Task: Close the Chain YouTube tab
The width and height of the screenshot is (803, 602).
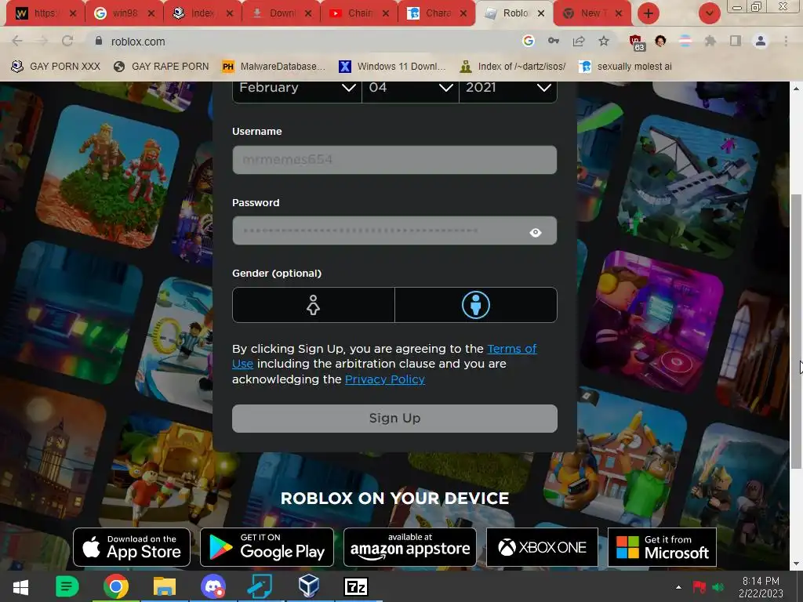Action: pyautogui.click(x=386, y=13)
